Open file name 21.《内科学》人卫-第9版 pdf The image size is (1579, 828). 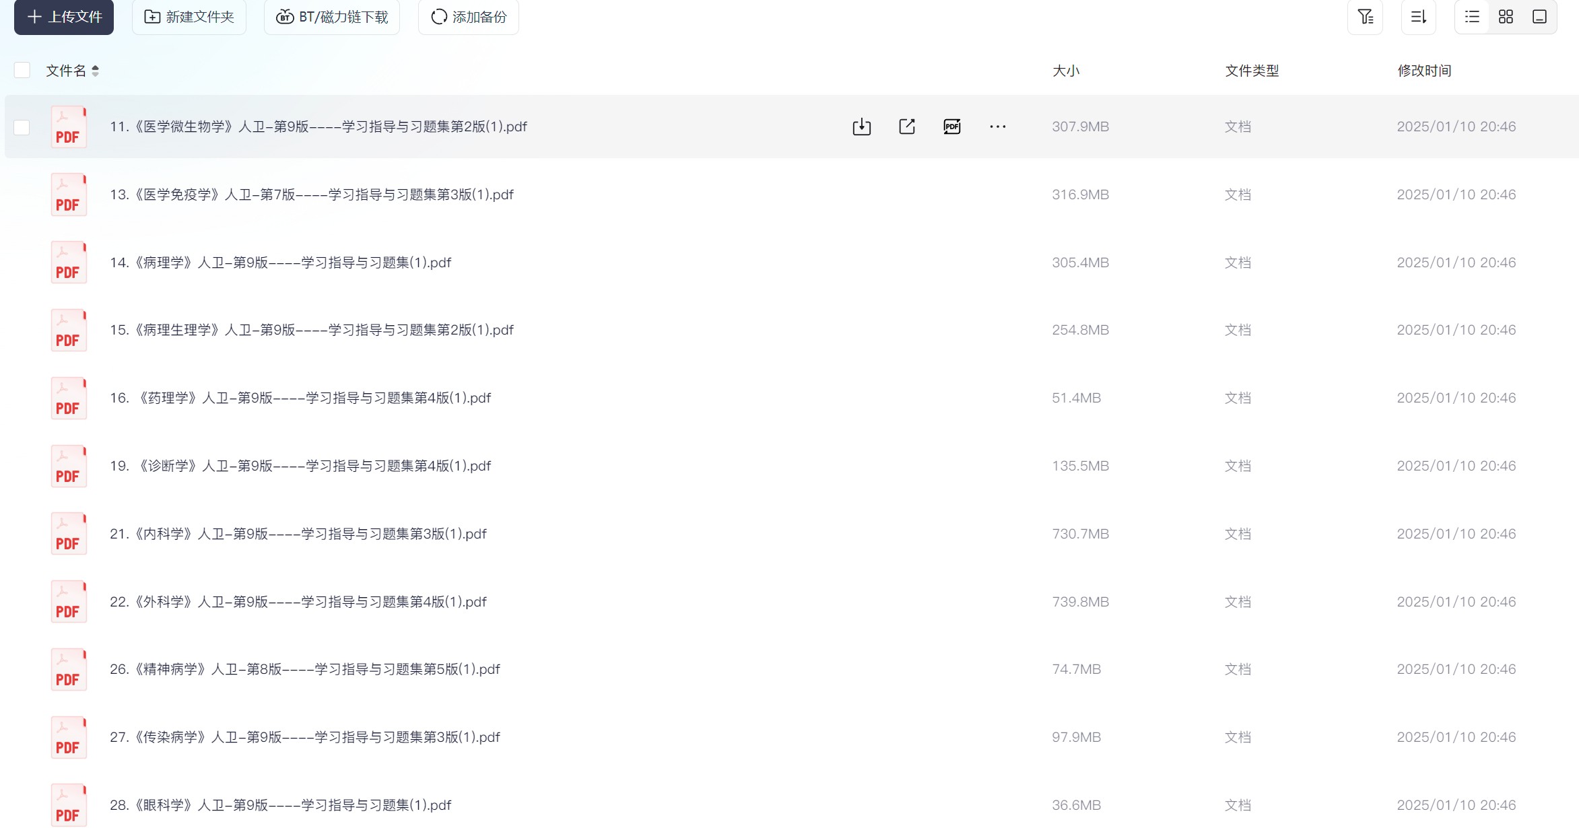point(298,534)
